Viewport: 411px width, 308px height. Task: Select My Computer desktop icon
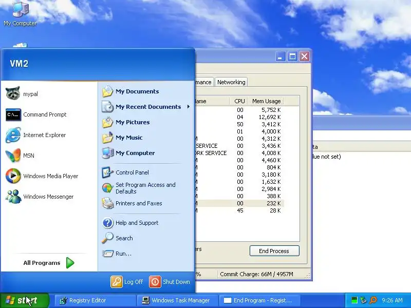coord(20,13)
